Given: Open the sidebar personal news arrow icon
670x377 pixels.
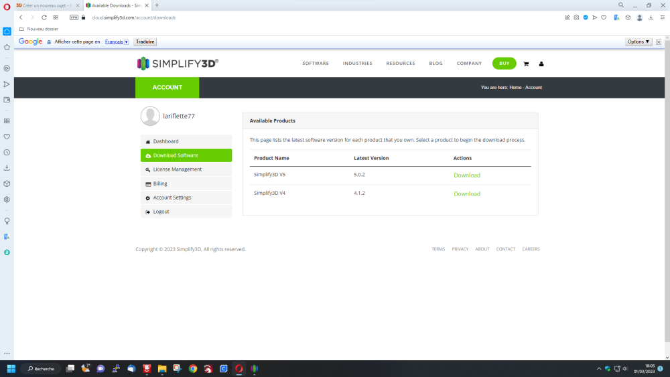Looking at the screenshot, I should tap(7, 84).
